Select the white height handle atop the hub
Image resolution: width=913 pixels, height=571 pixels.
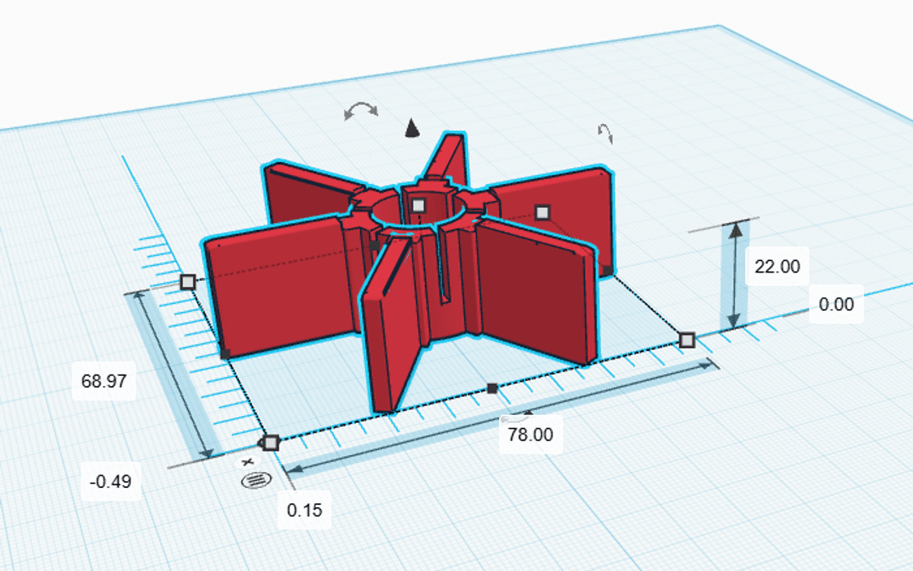[418, 205]
